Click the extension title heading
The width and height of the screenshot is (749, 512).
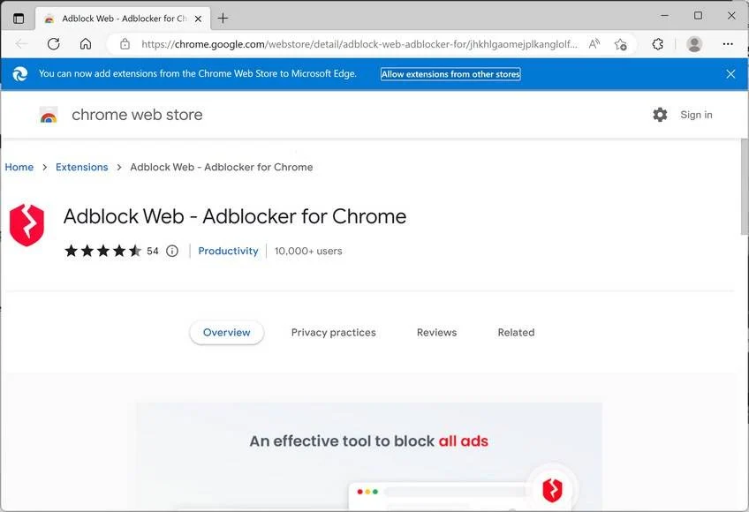(235, 216)
